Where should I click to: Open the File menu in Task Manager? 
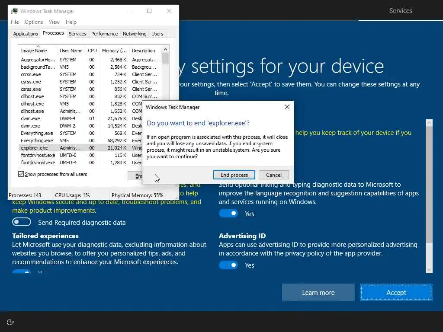click(x=15, y=22)
